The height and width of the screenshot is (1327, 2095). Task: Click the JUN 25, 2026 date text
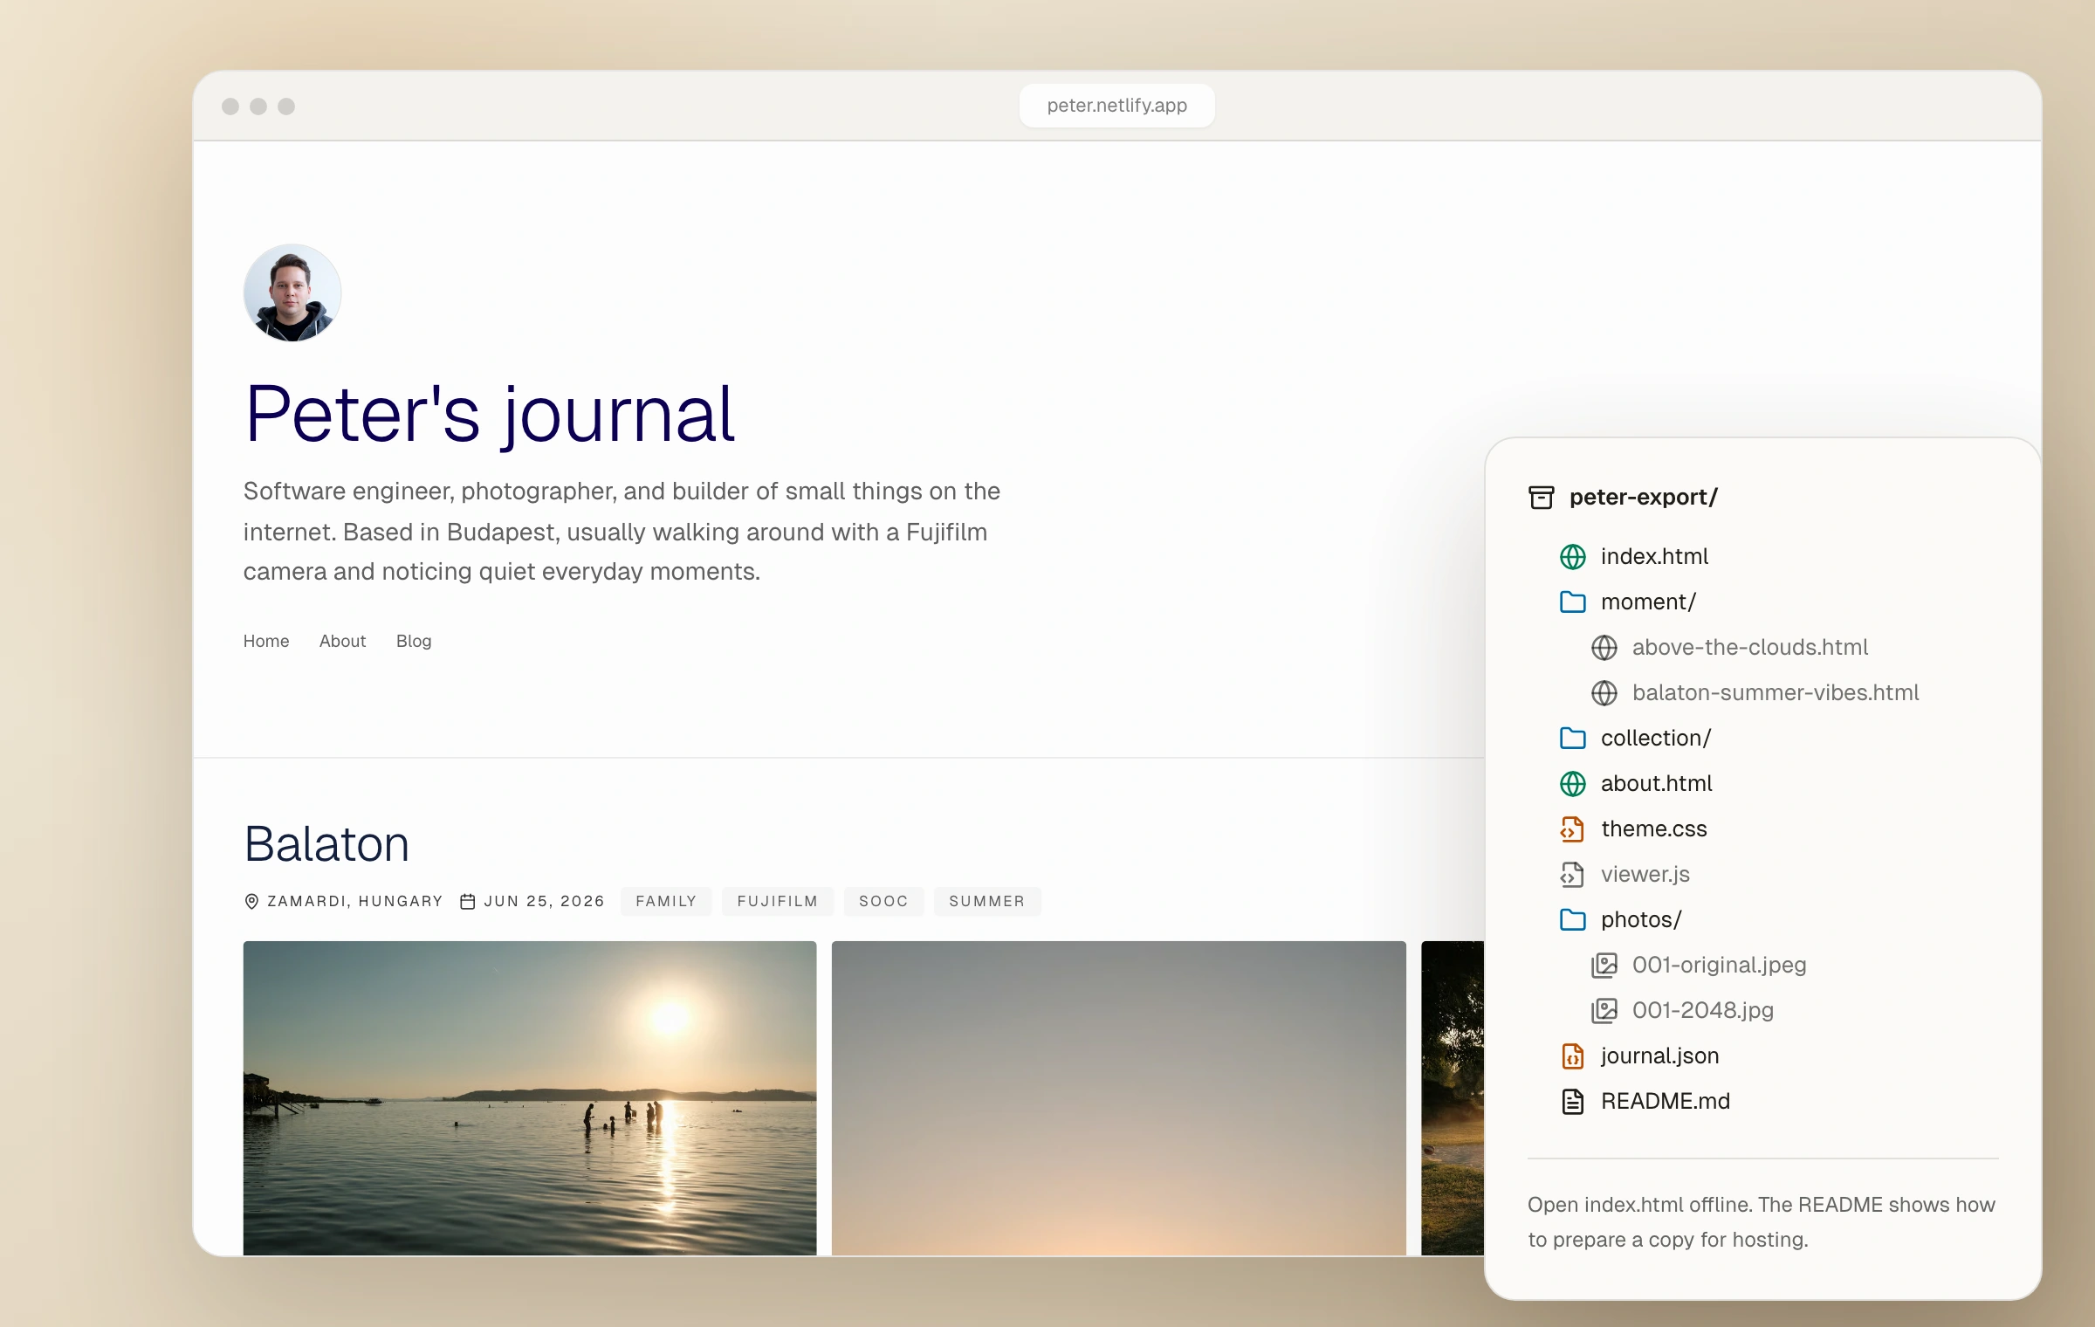point(545,902)
